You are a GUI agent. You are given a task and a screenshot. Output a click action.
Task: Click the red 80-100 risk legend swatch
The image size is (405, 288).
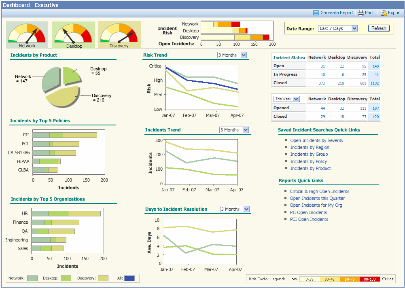point(370,279)
